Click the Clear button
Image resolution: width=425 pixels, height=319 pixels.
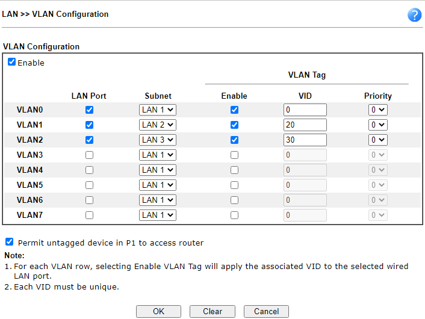[212, 311]
